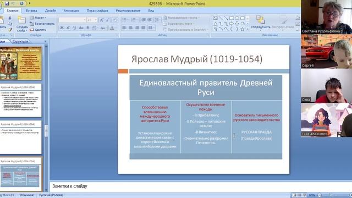The width and height of the screenshot is (352, 198).
Task: Select the Ярослав – Великий князь slide thumbnail
Action: [21, 63]
